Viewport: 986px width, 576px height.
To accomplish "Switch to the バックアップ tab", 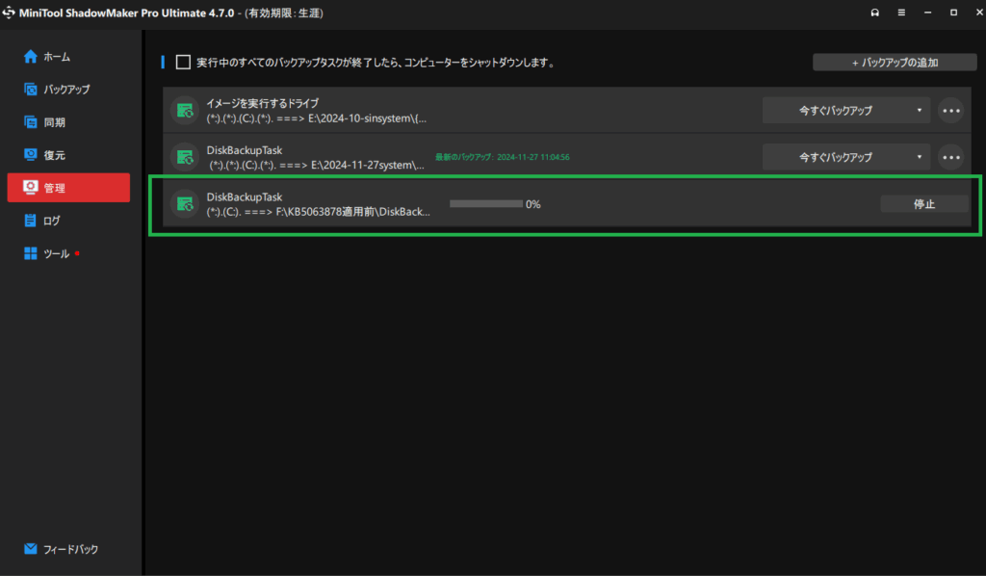I will tap(68, 90).
